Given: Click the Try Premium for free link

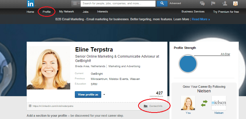Looking at the screenshot, I should [226, 12].
